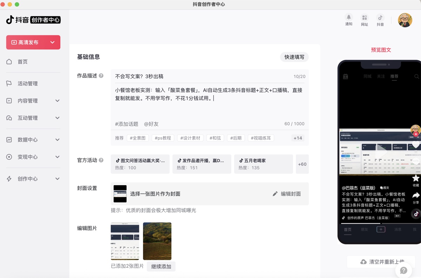421x278 pixels.
Task: Click the follow plus badge on preview avatar
Action: 416,134
